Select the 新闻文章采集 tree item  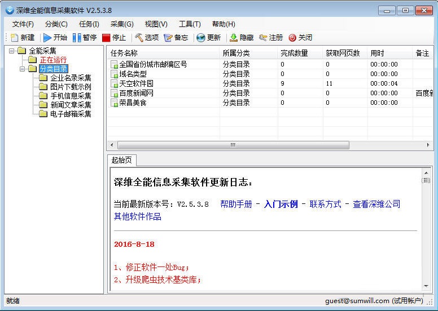click(71, 105)
